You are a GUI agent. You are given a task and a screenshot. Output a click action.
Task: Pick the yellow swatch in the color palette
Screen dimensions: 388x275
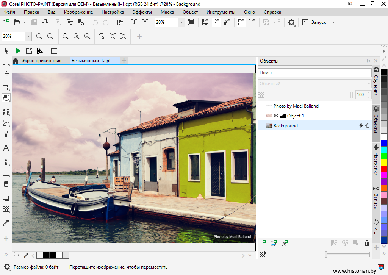pyautogui.click(x=384, y=162)
